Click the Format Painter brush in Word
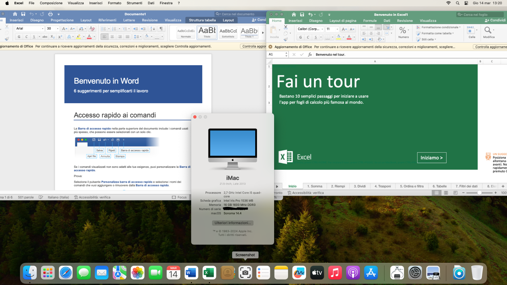 tap(7, 39)
